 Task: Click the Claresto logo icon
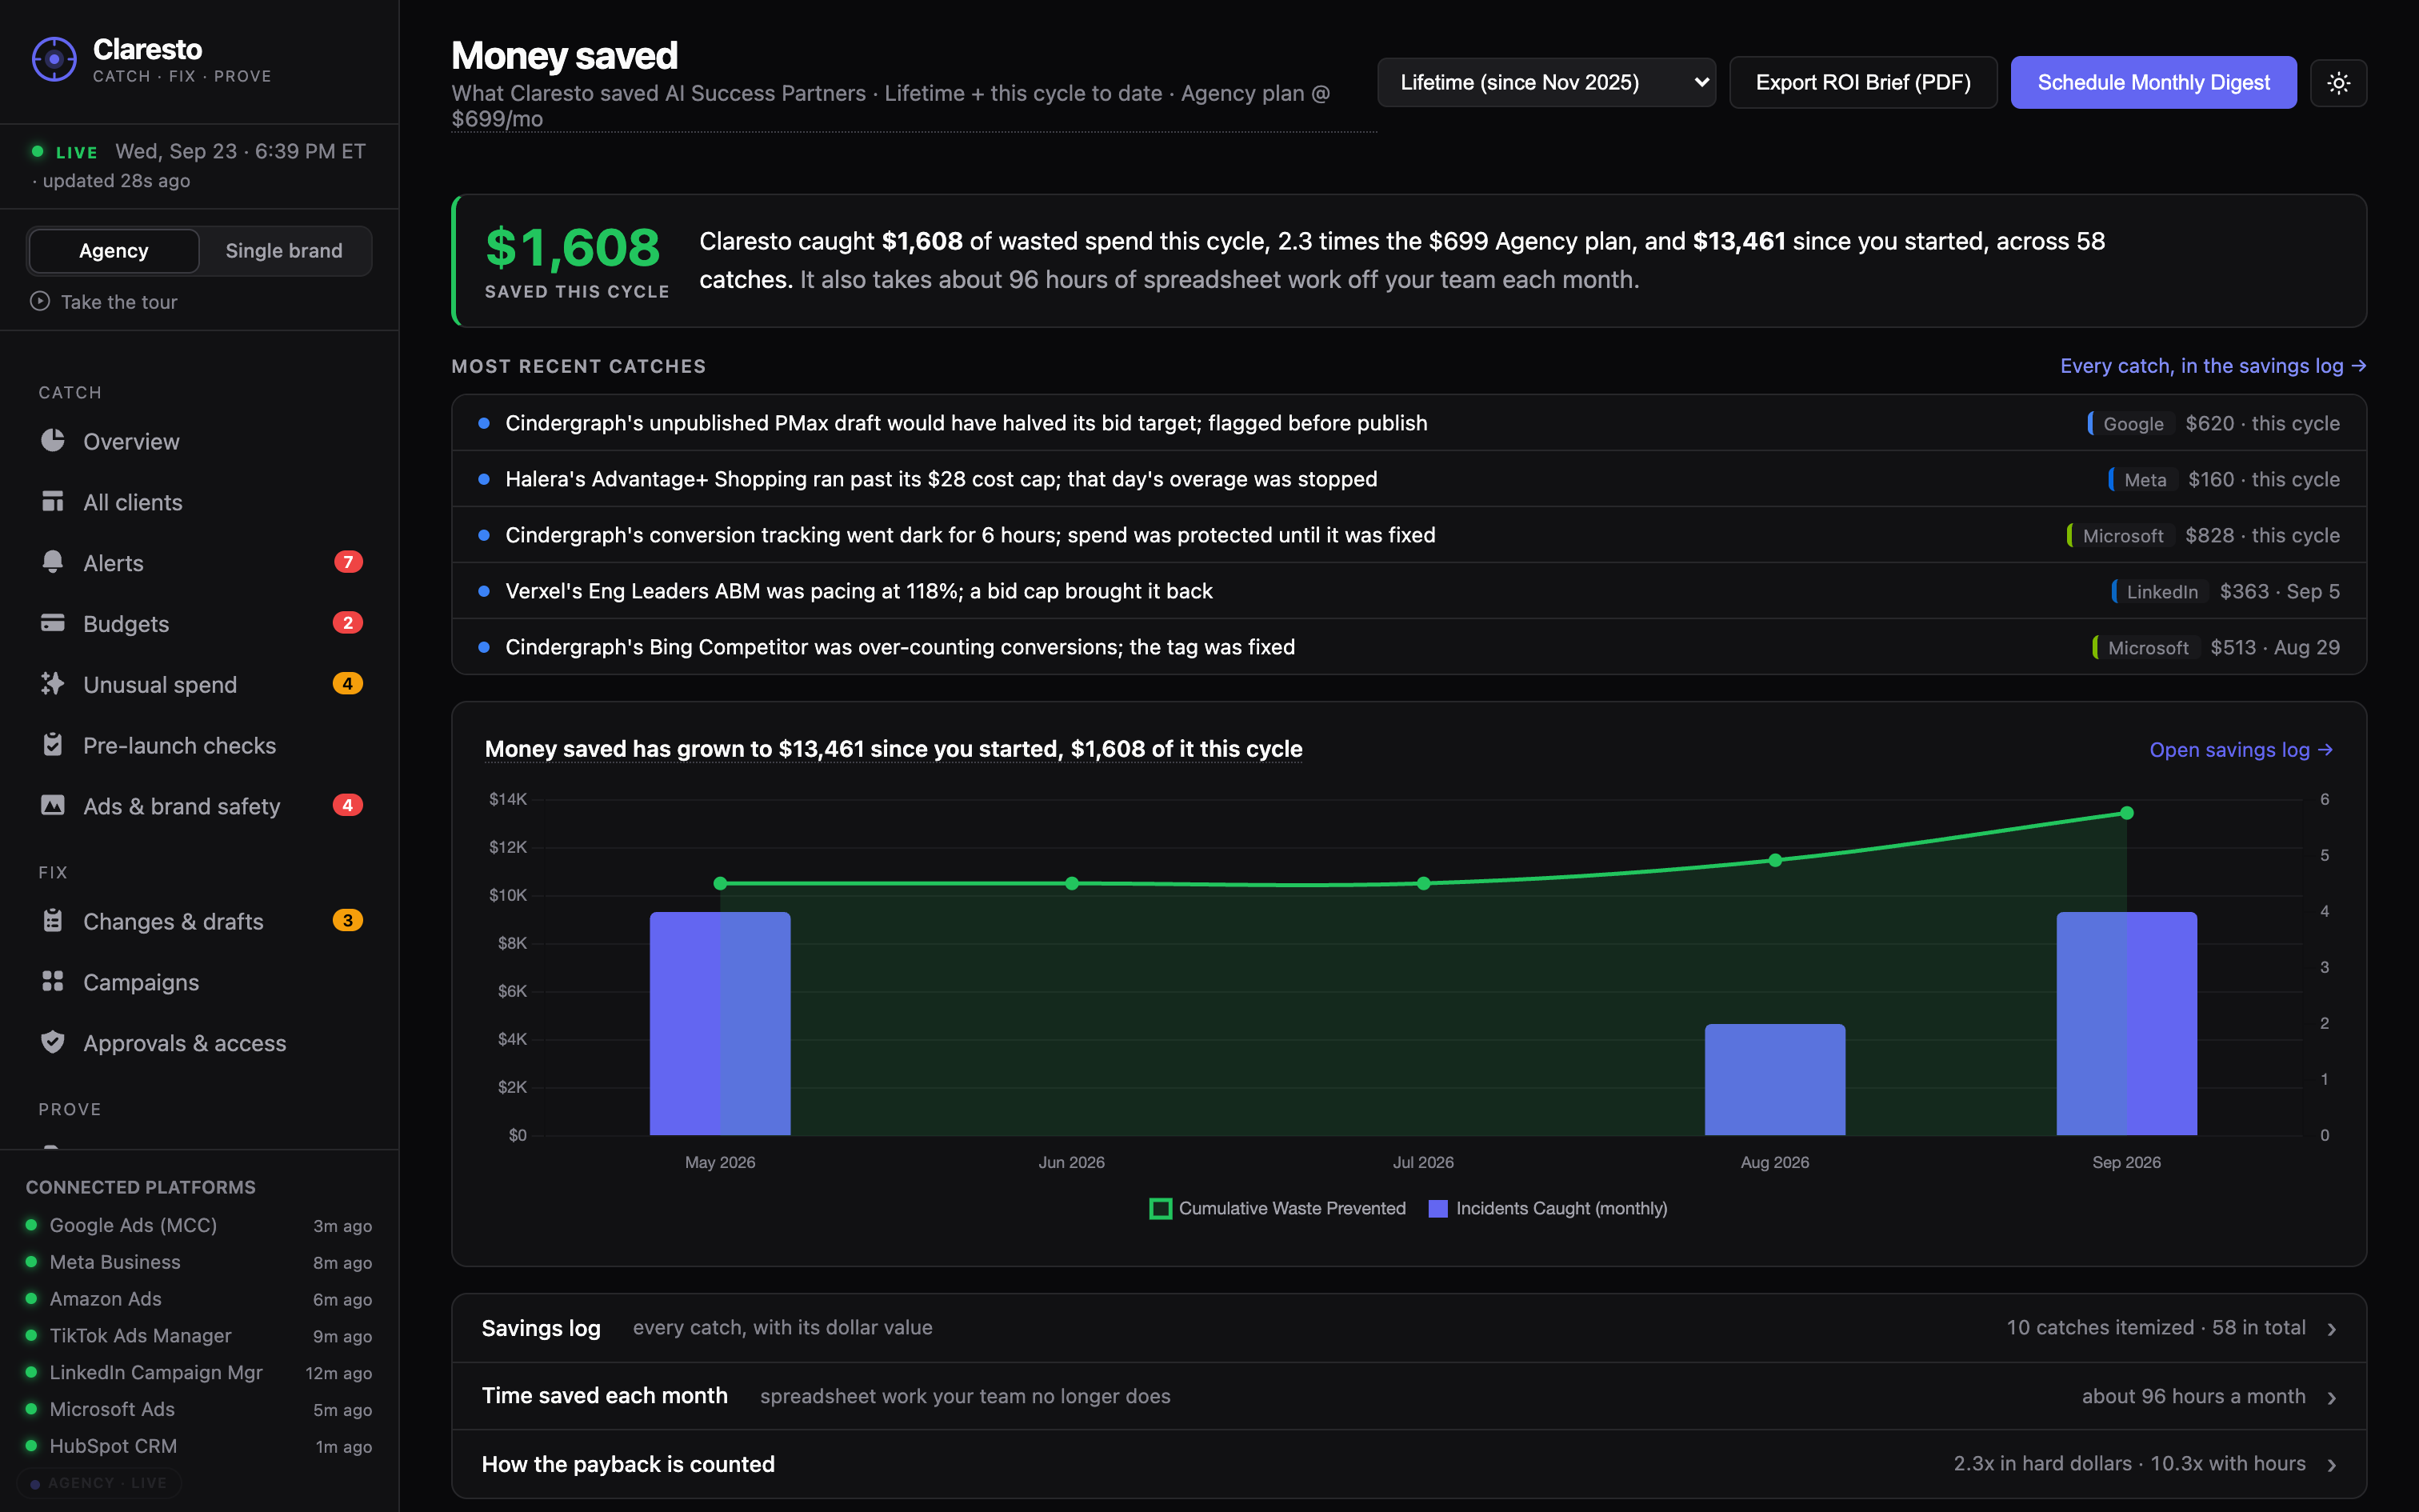click(54, 59)
